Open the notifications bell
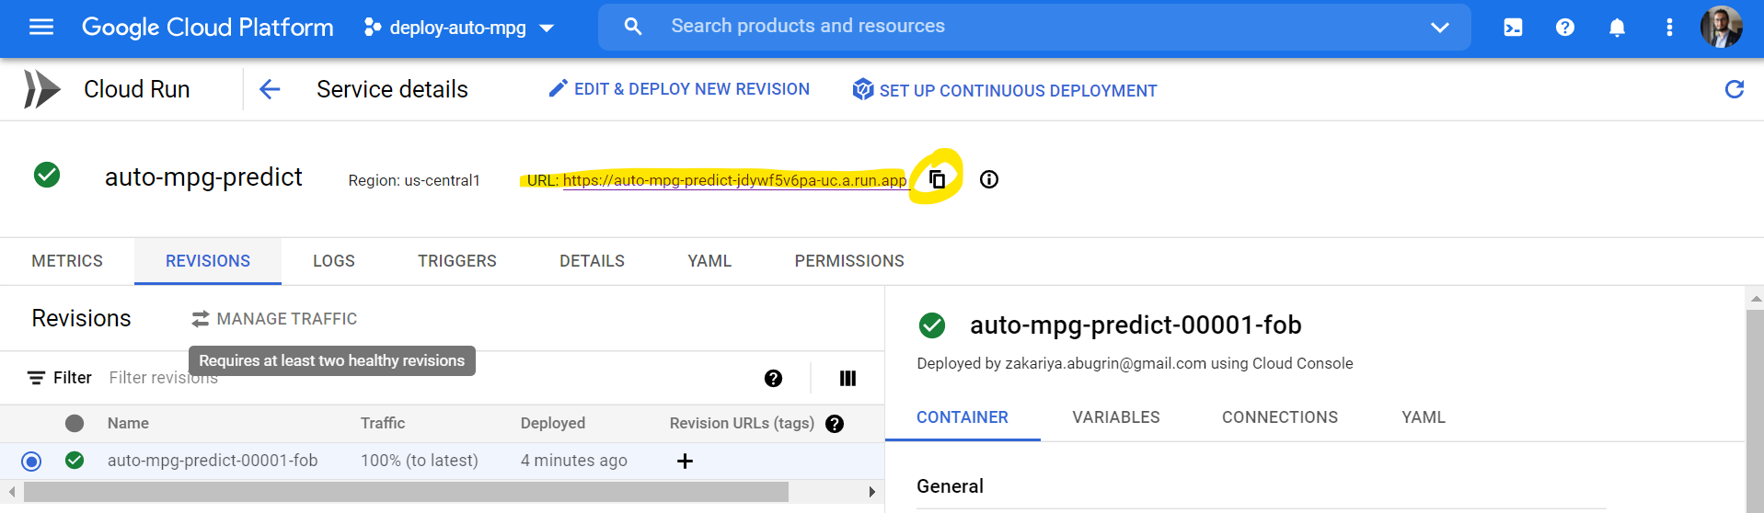 (x=1617, y=28)
